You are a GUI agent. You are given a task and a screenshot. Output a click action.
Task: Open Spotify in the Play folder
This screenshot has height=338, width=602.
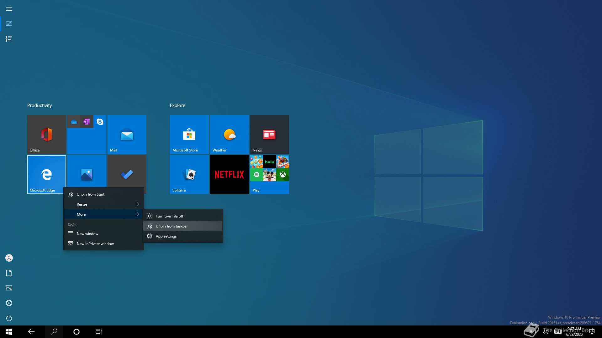(x=256, y=175)
